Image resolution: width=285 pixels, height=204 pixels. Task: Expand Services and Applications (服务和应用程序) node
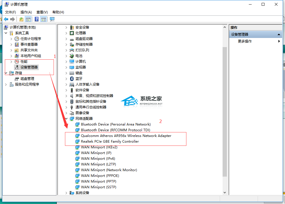[x=6, y=84]
